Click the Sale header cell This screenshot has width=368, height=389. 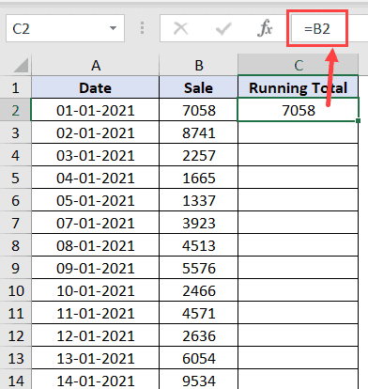(198, 87)
